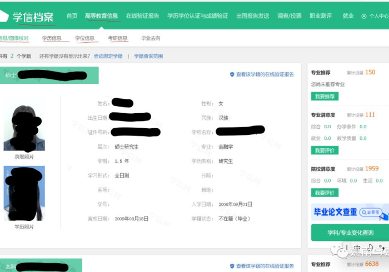
Task: Click the second 专业推荐 vote count 6638
Action: click(x=372, y=264)
